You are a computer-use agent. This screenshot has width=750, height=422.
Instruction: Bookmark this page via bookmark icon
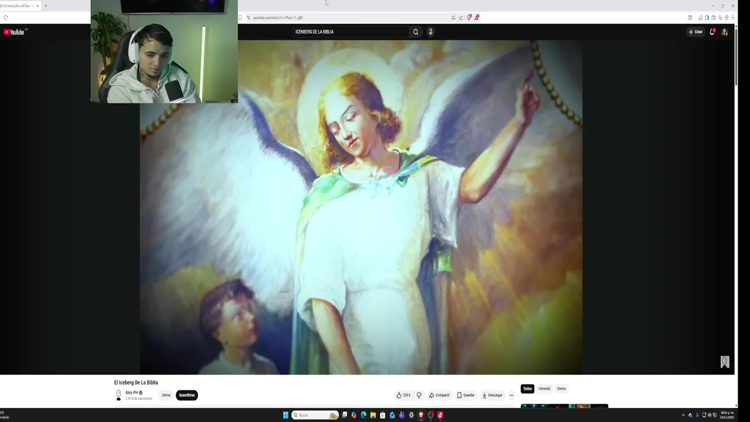[240, 18]
